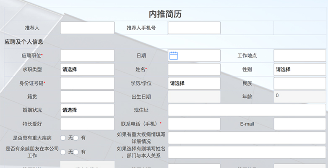Open the calendar picker in 日期 field
328x168 pixels.
pos(174,55)
